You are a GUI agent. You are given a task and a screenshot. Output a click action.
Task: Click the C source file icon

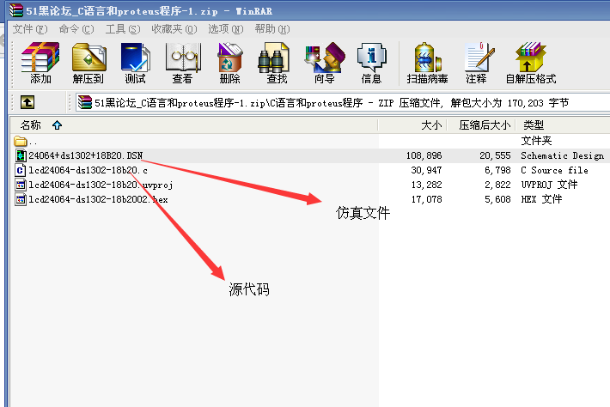point(21,170)
